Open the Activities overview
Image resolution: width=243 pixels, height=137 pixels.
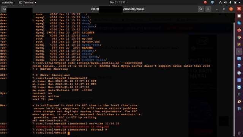(x=8, y=2)
